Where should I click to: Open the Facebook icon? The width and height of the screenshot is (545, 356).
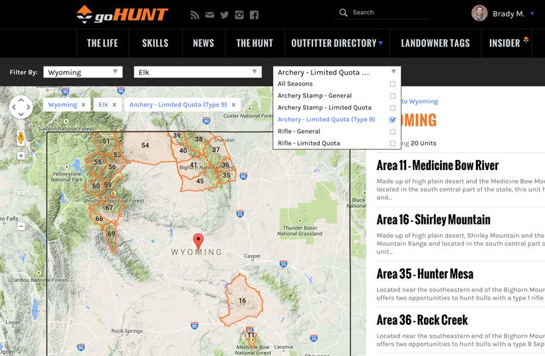pos(254,15)
